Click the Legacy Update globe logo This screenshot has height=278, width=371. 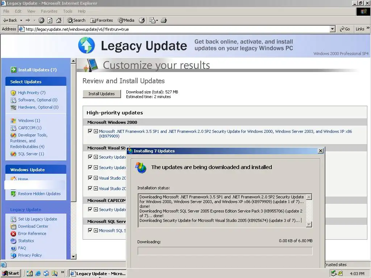point(86,45)
